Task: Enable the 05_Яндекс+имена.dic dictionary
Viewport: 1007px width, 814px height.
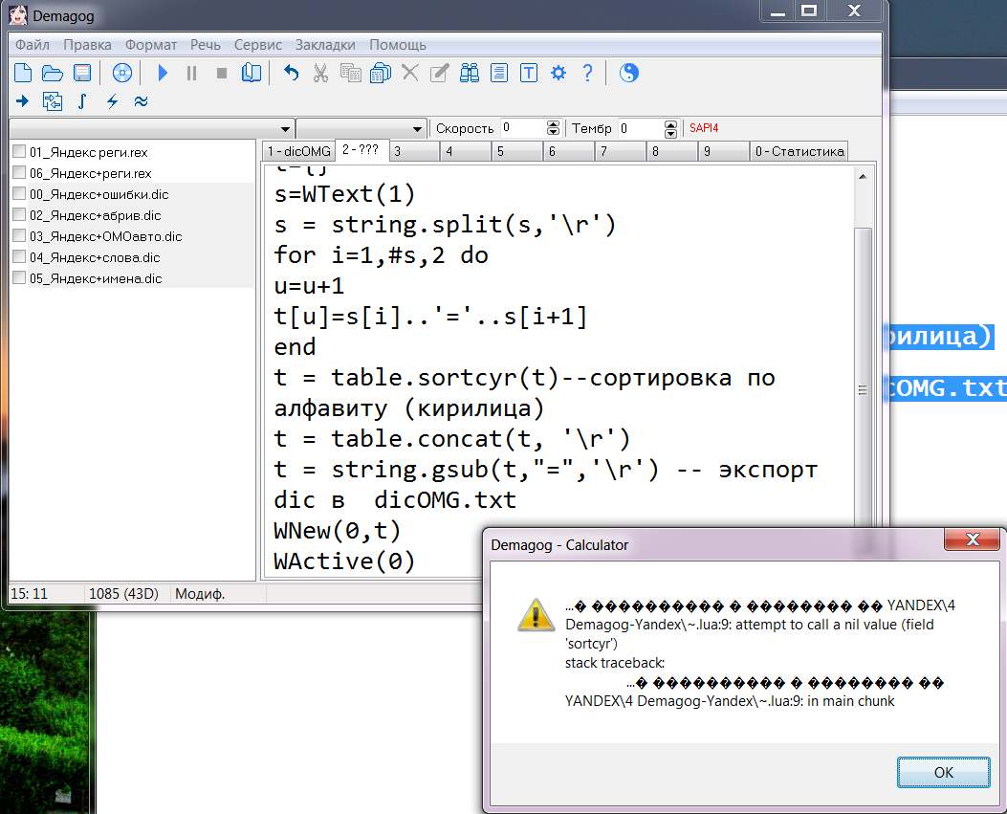Action: [x=19, y=277]
